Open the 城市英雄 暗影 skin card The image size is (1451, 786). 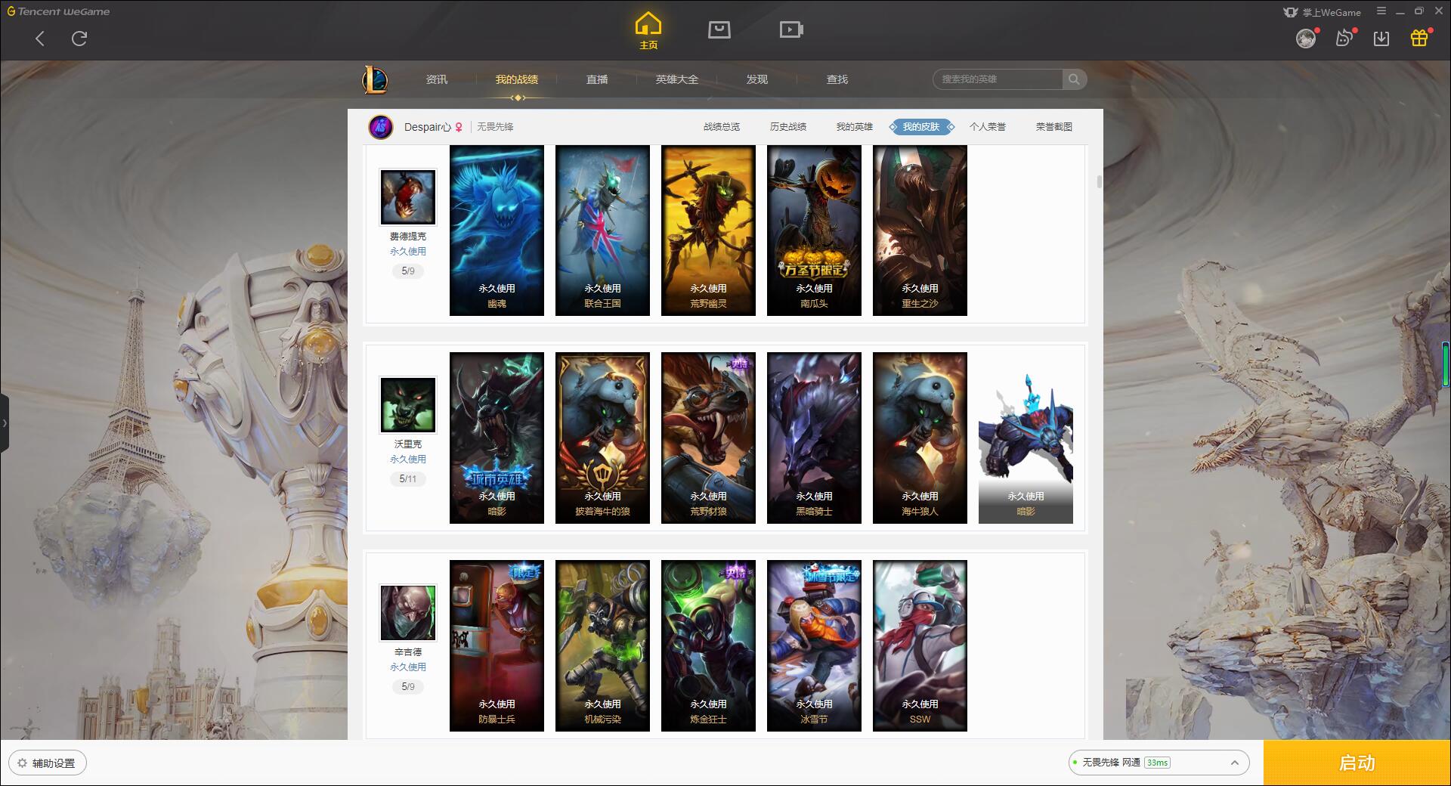pyautogui.click(x=497, y=438)
